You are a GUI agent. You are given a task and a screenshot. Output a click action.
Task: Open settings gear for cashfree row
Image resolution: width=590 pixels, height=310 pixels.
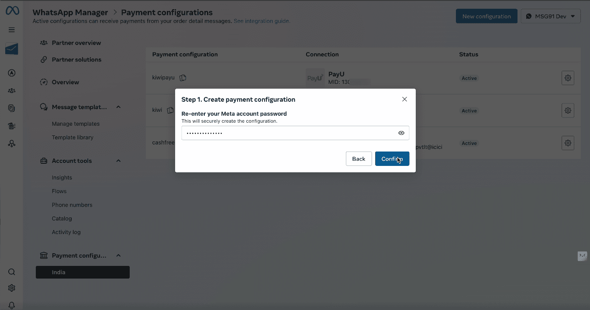[568, 143]
